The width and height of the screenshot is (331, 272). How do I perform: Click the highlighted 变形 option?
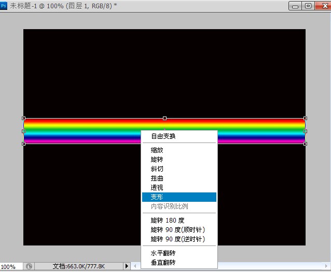(x=179, y=197)
